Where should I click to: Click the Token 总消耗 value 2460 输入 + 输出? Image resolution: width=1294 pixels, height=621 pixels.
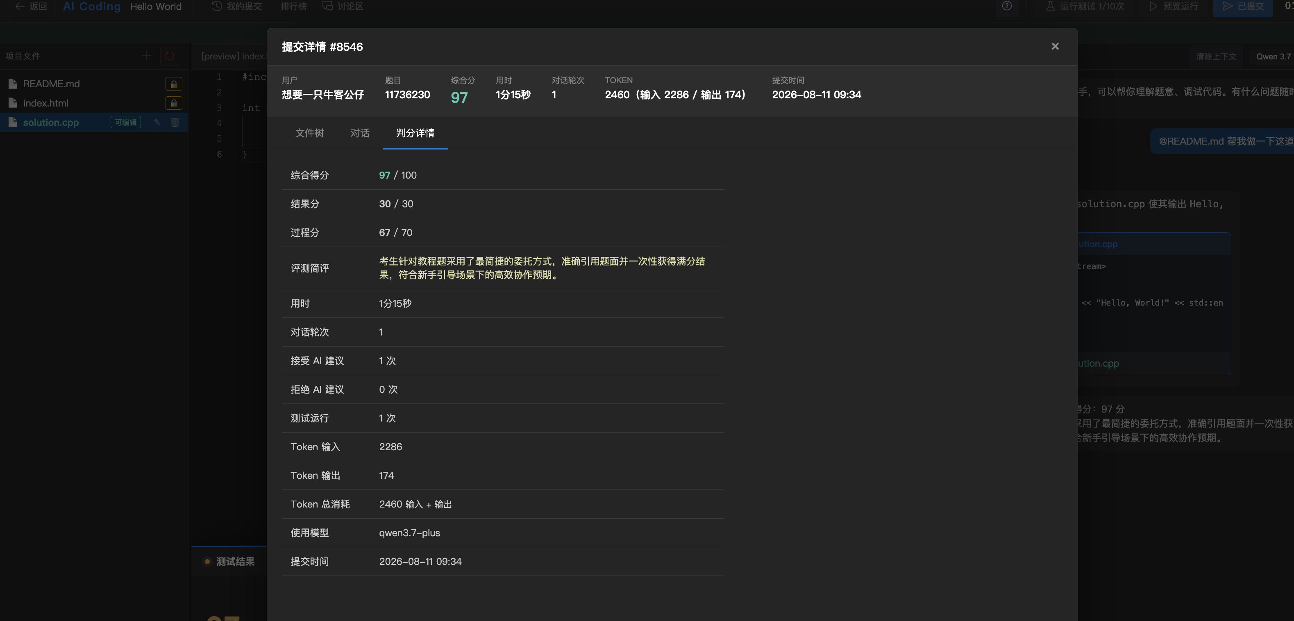pos(415,504)
